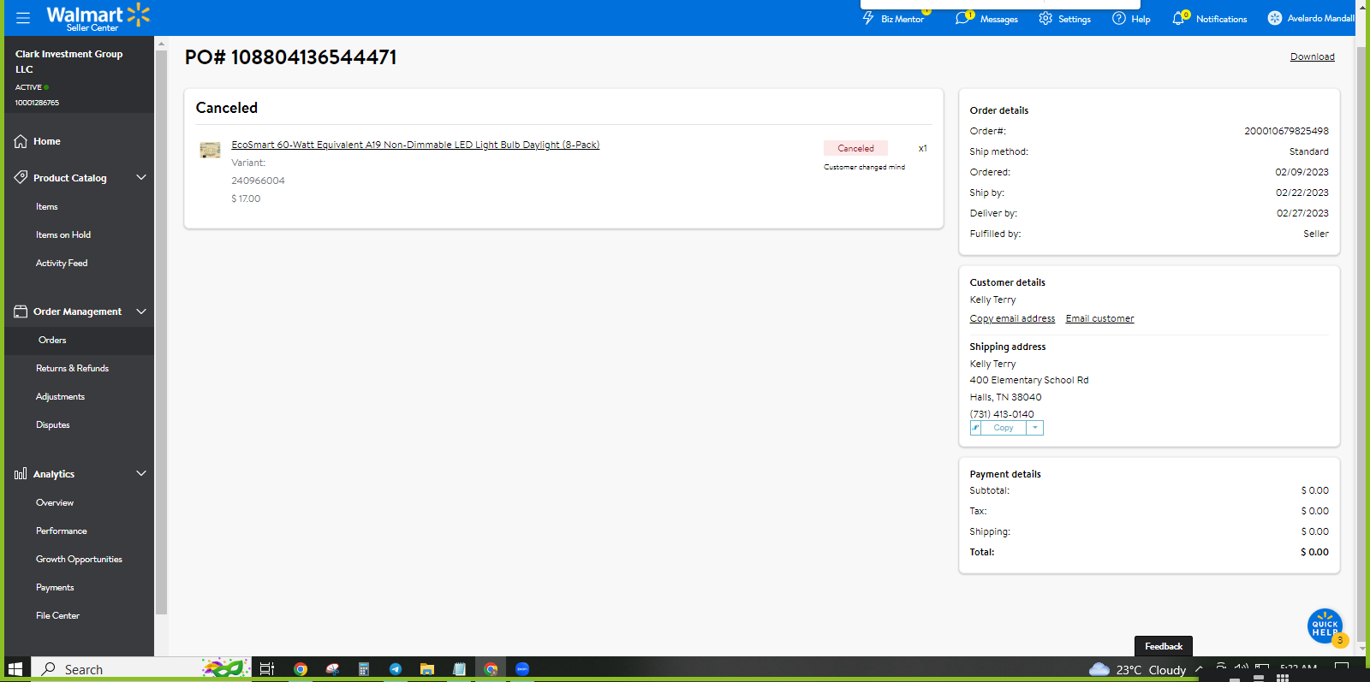The height and width of the screenshot is (682, 1370).
Task: Open the Messages chat bubble icon
Action: point(962,18)
